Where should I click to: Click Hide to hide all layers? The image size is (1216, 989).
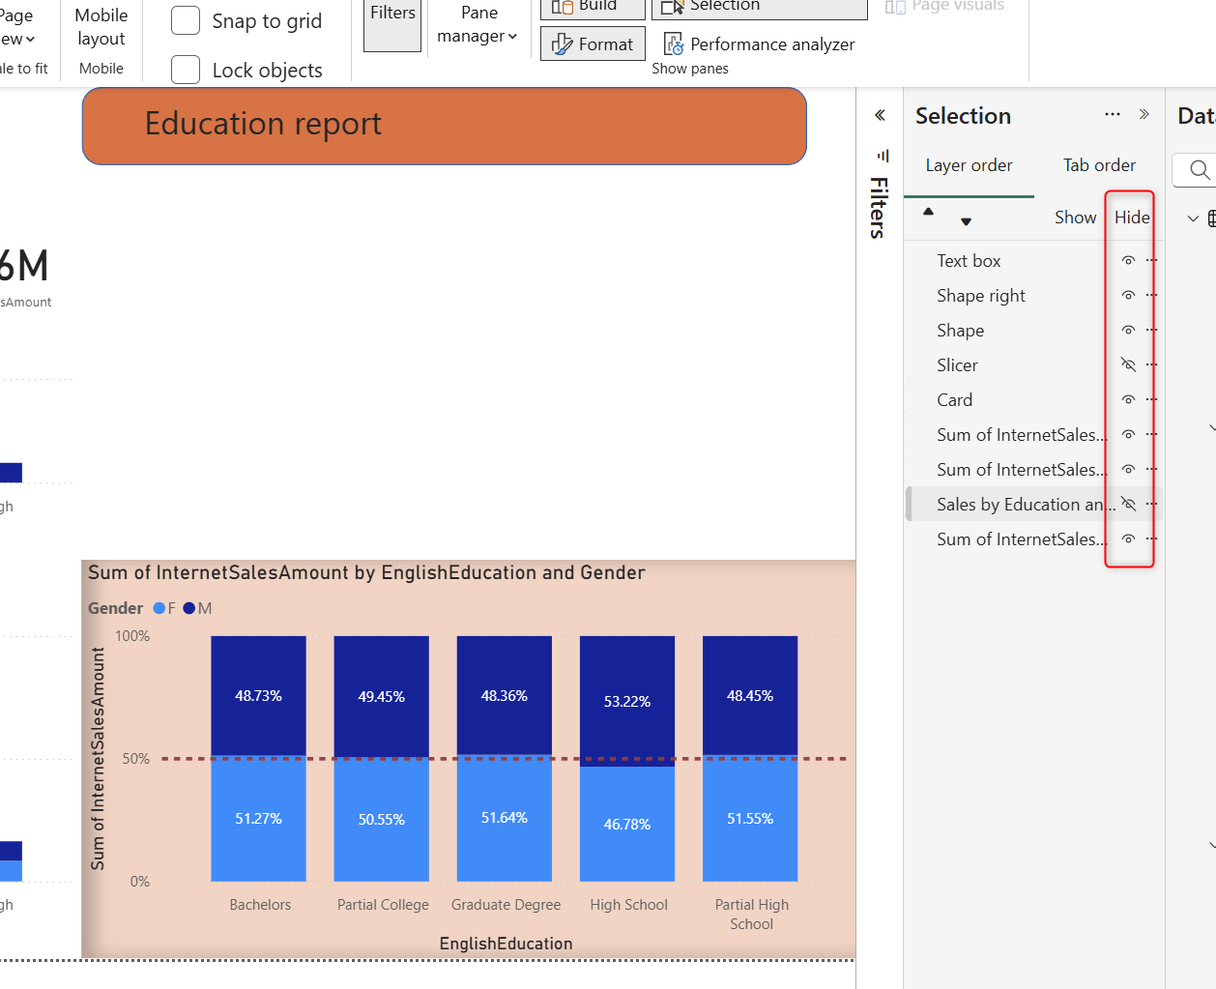tap(1131, 218)
